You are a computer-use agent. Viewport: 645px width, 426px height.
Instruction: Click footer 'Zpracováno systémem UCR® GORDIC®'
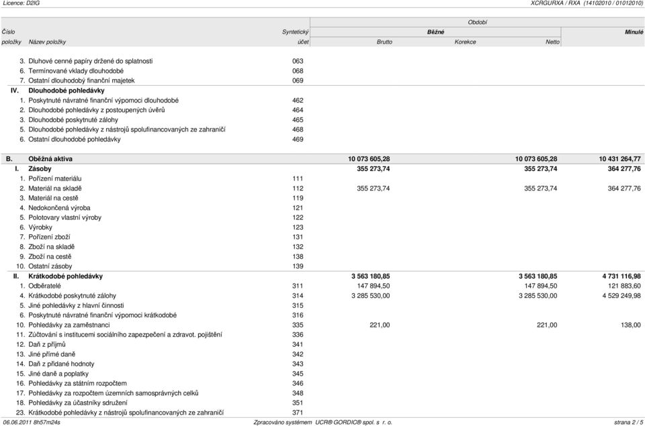click(323, 422)
